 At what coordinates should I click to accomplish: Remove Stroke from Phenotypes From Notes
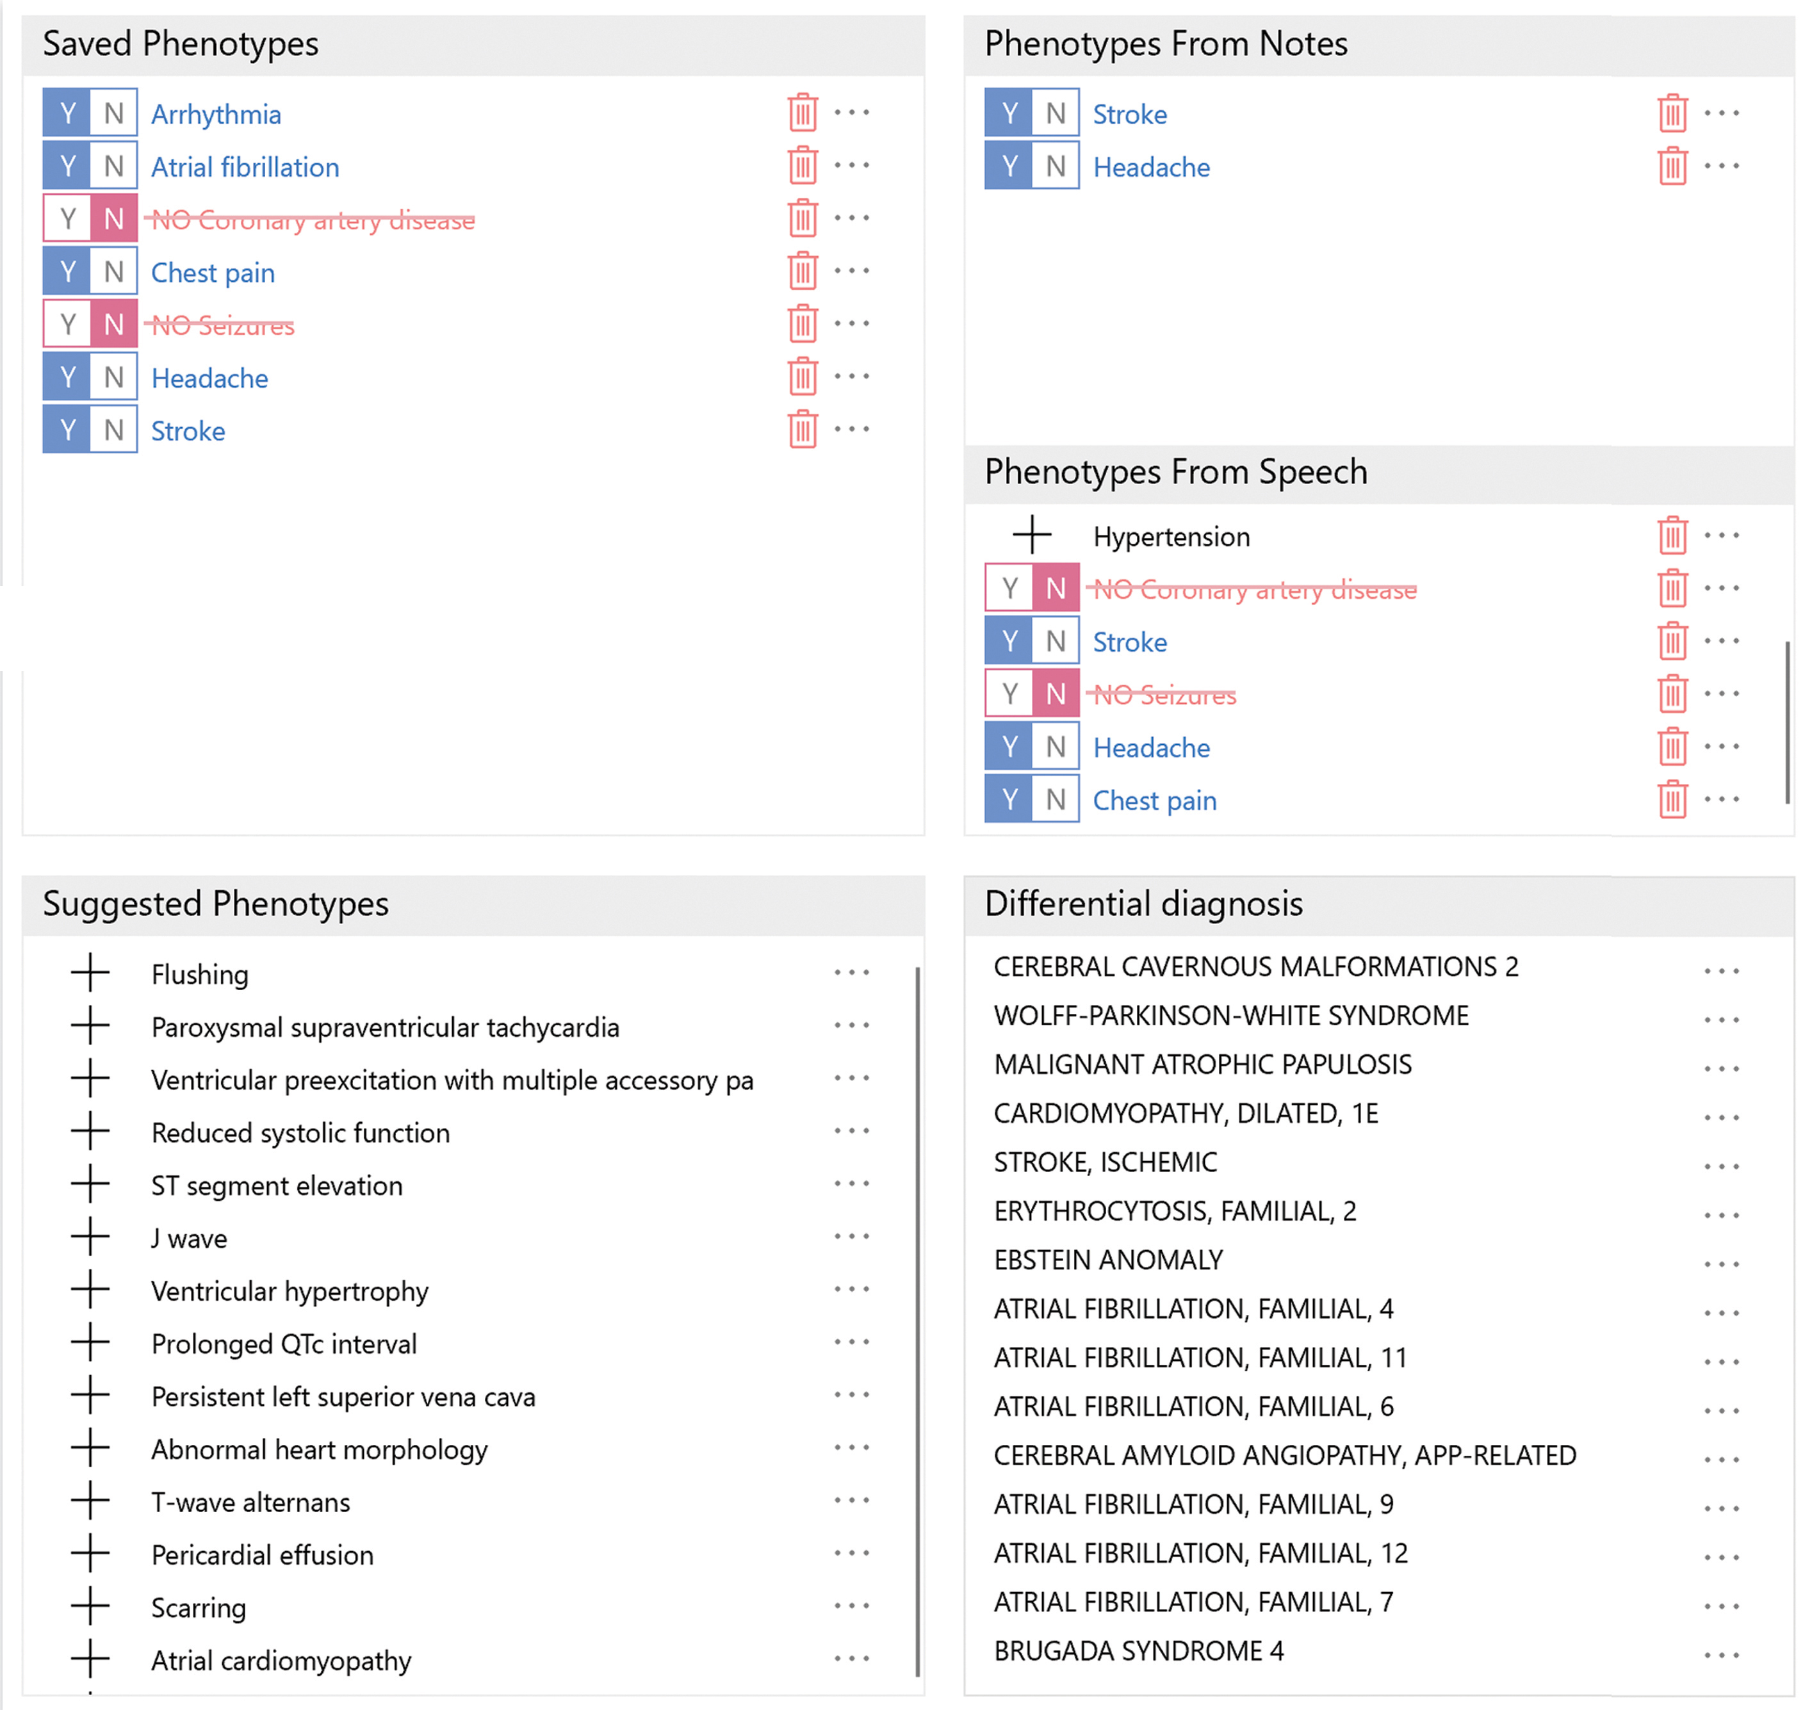click(1672, 113)
